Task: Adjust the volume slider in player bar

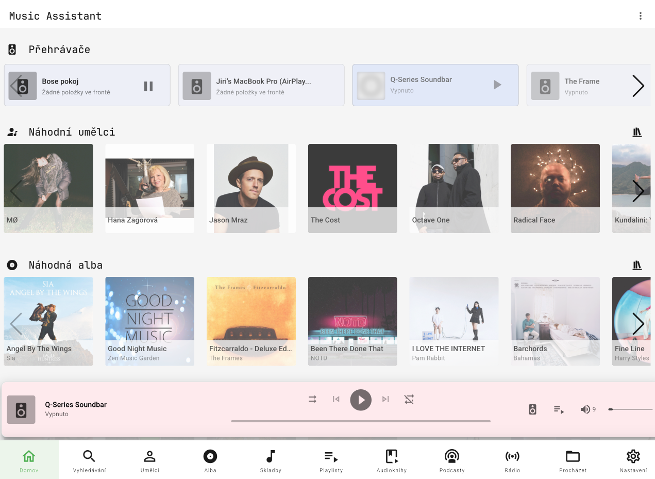Action: [630, 409]
